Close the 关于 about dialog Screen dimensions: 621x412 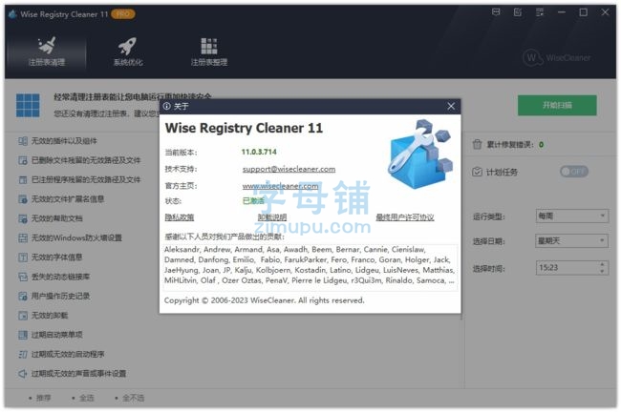tap(451, 107)
